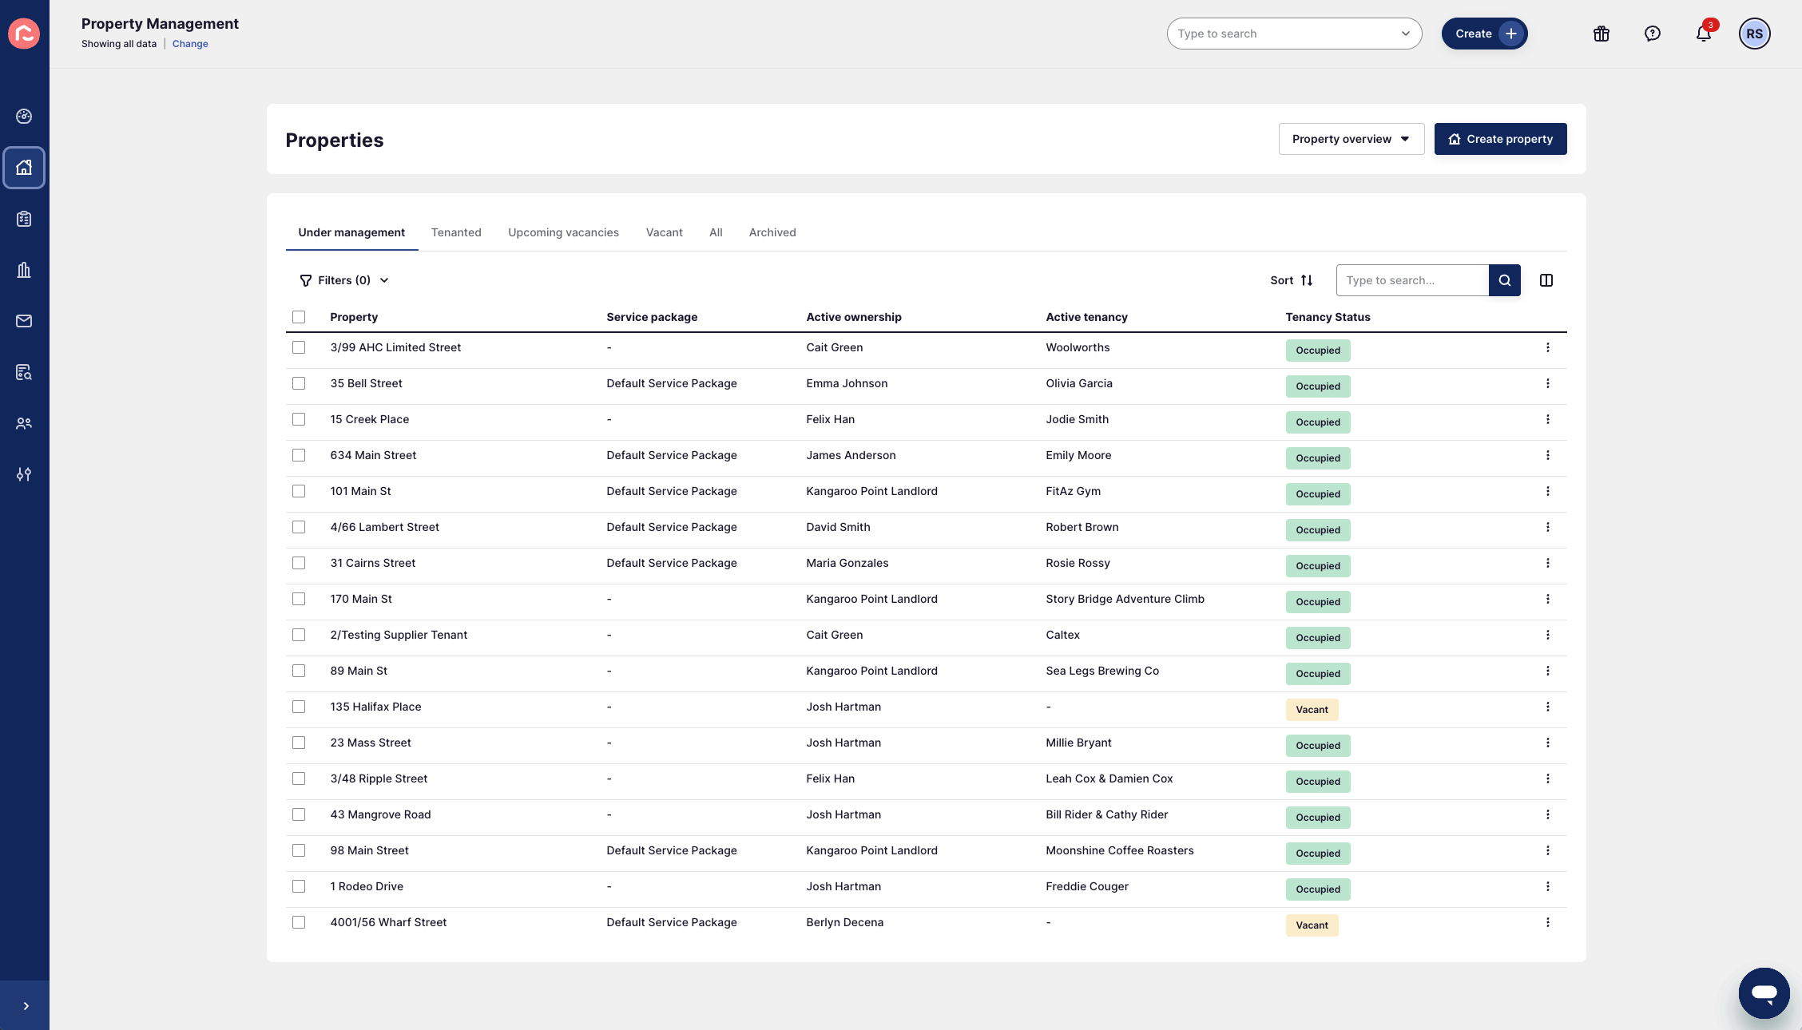
Task: Expand the top global search dropdown chevron
Action: tap(1405, 34)
